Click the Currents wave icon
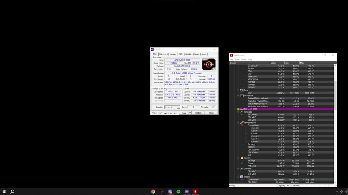This screenshot has height=195, width=348. pos(242,169)
